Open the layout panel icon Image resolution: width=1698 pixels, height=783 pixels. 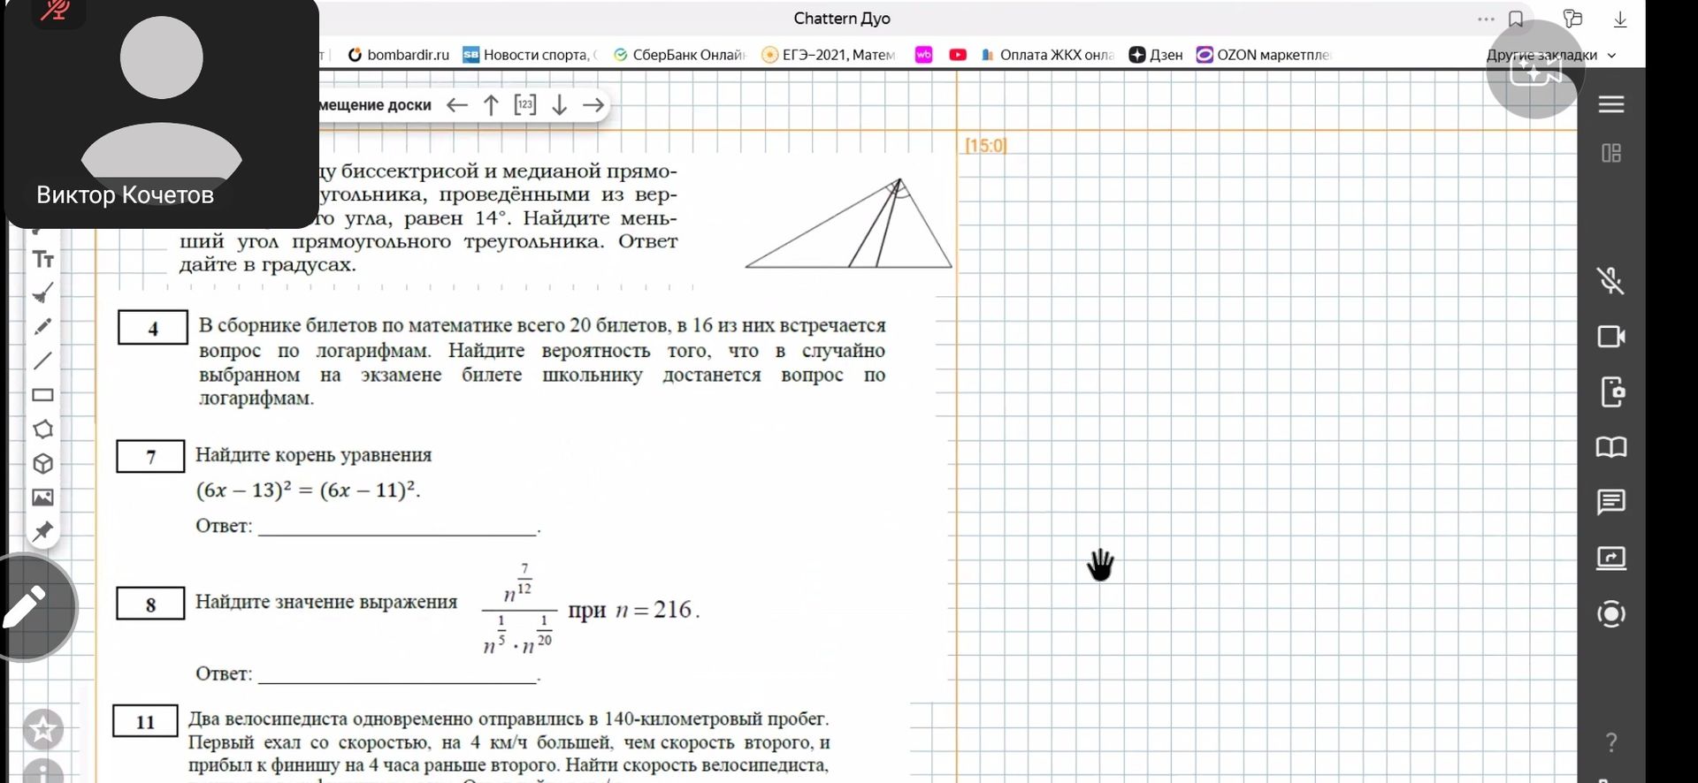coord(1611,153)
